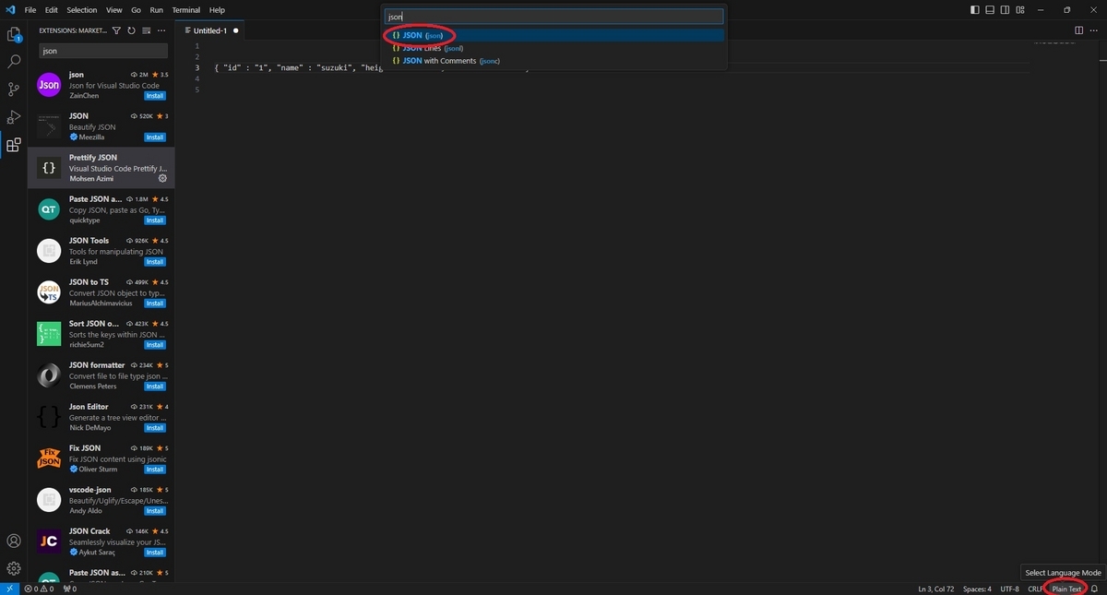
Task: Toggle the bottom panel layout icon
Action: [x=991, y=9]
